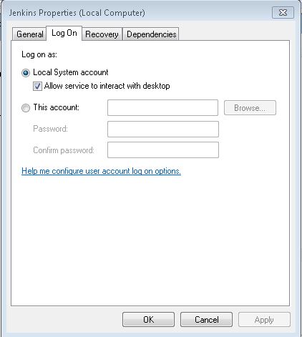Image resolution: width=302 pixels, height=337 pixels.
Task: Select the Local System account radio button
Action: pyautogui.click(x=26, y=73)
